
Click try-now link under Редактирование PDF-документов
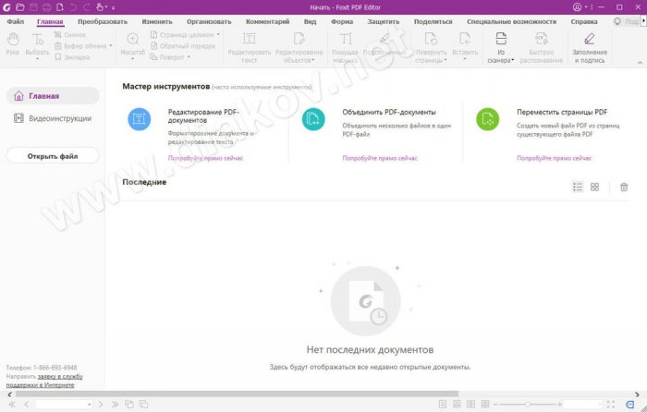(205, 158)
